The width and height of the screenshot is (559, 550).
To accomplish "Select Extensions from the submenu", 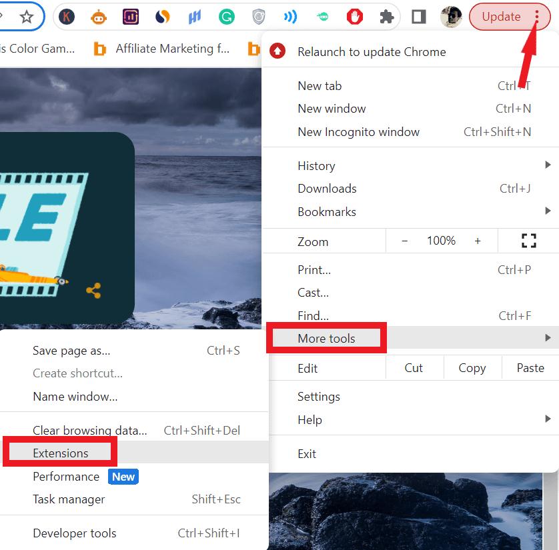I will tap(61, 453).
